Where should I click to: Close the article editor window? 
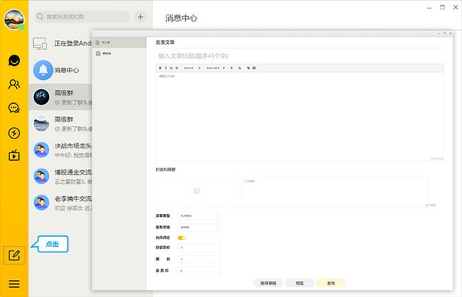(x=450, y=34)
